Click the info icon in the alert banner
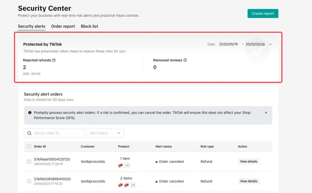 point(30,112)
